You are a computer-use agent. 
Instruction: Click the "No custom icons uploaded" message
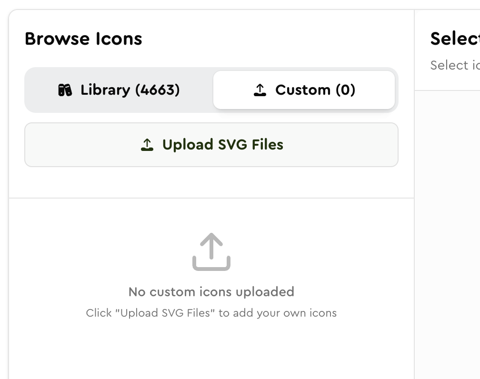(x=211, y=292)
